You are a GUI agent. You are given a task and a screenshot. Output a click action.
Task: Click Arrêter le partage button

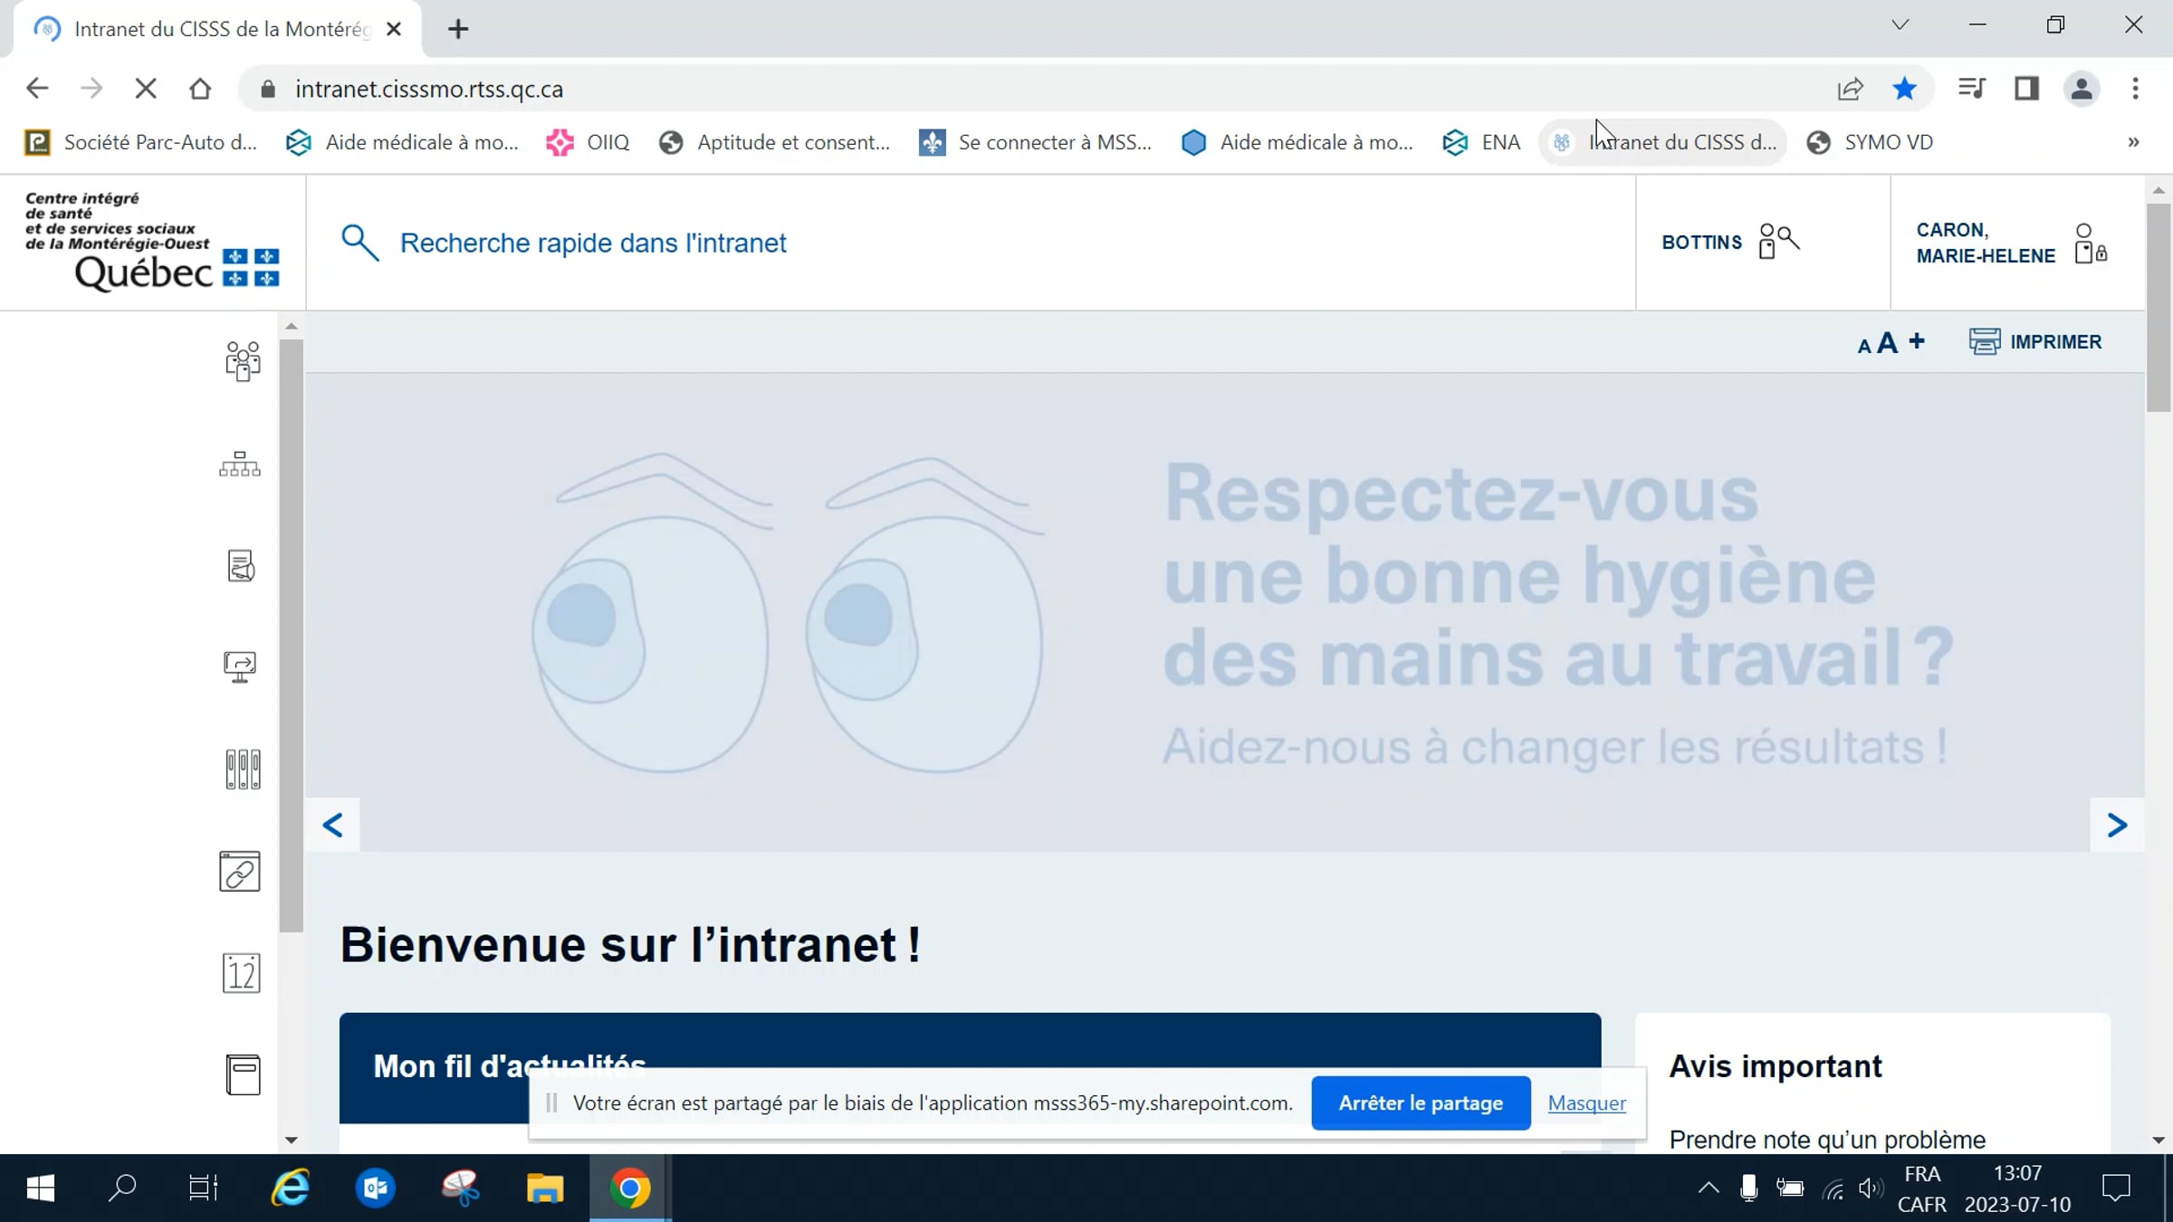click(x=1421, y=1103)
